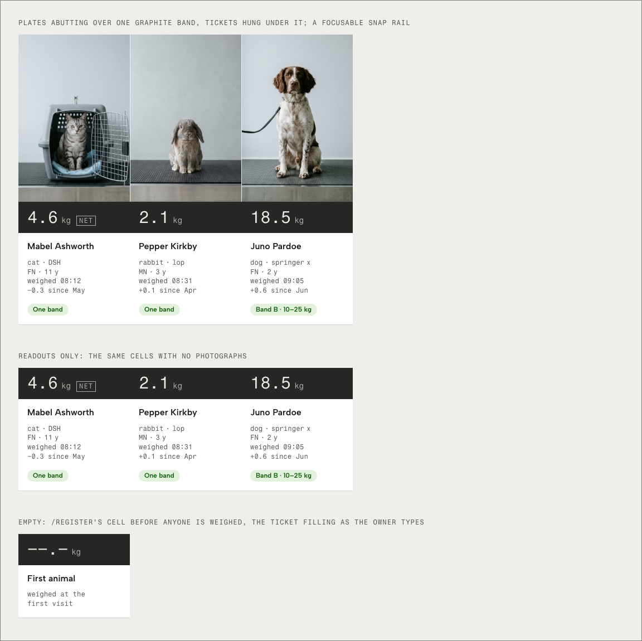Click the 'Readouts only' section heading
Screen dimensions: 642x641
pos(133,356)
